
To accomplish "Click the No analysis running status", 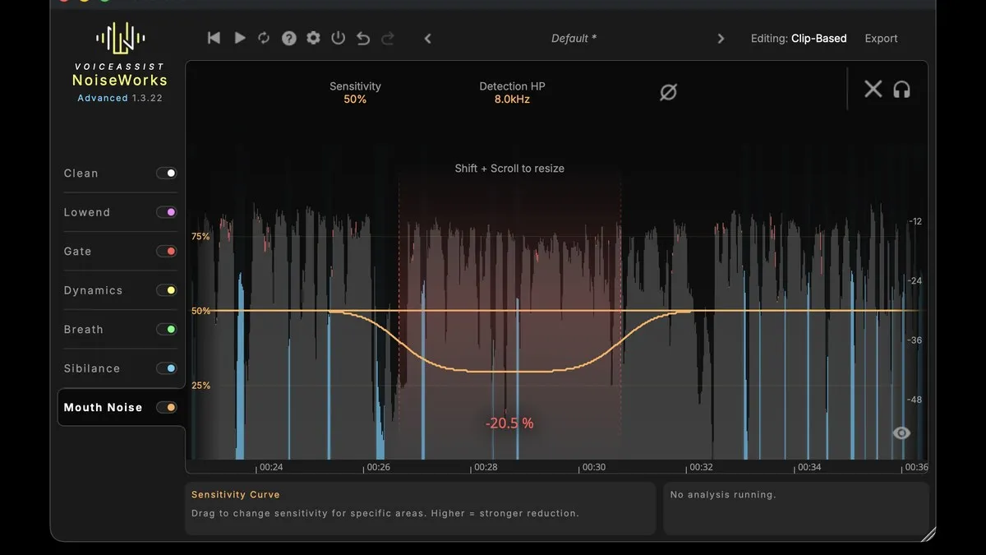I will [723, 495].
